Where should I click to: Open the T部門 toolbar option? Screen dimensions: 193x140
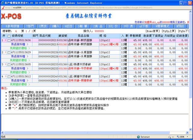point(30,26)
